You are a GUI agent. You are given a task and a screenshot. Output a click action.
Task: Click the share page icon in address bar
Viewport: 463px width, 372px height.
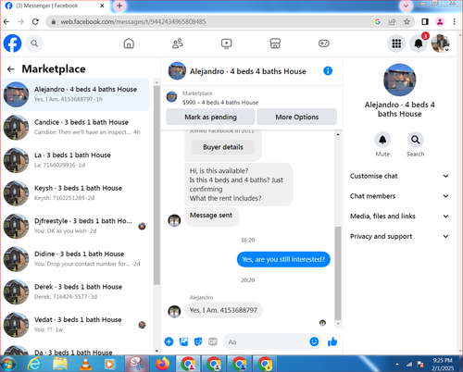[x=392, y=21]
